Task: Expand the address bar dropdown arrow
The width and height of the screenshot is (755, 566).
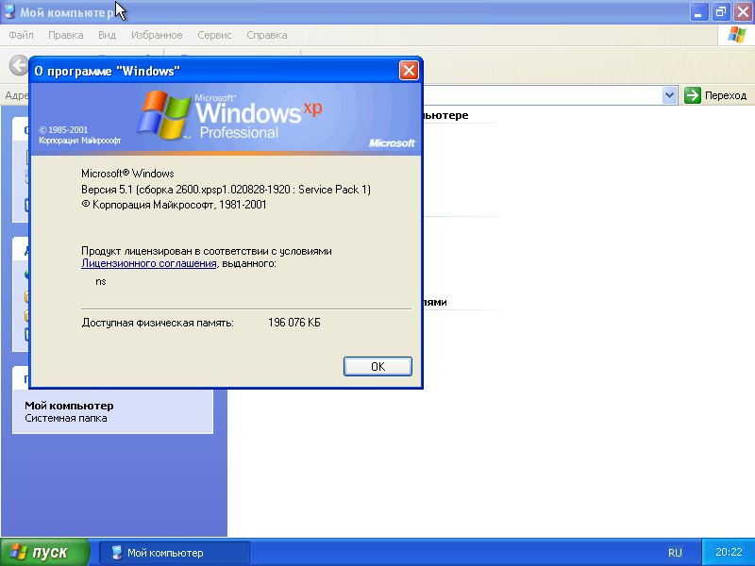Action: tap(669, 95)
